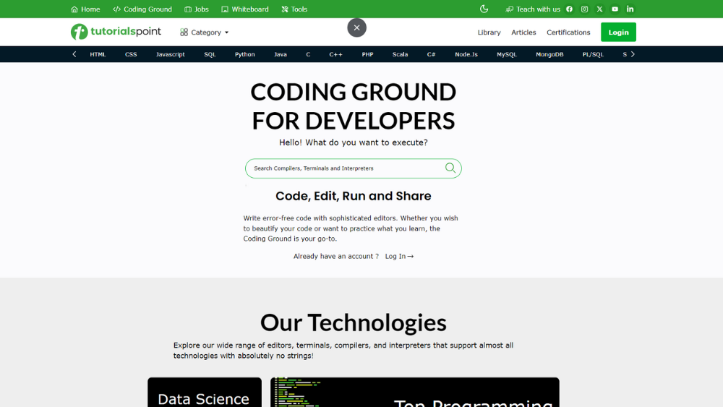Open Tools in the top bar
Viewport: 723px width, 407px height.
coord(294,9)
